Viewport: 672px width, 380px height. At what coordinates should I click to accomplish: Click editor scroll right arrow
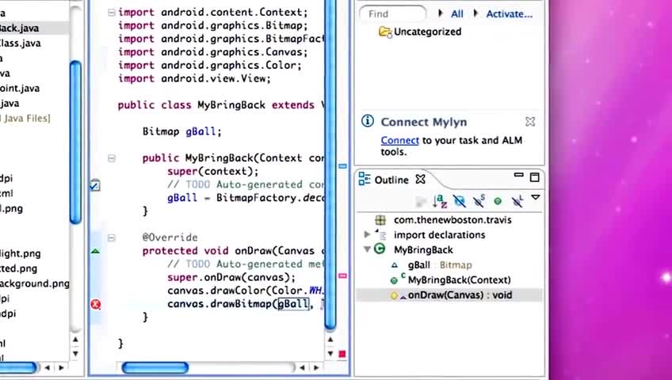(316, 367)
